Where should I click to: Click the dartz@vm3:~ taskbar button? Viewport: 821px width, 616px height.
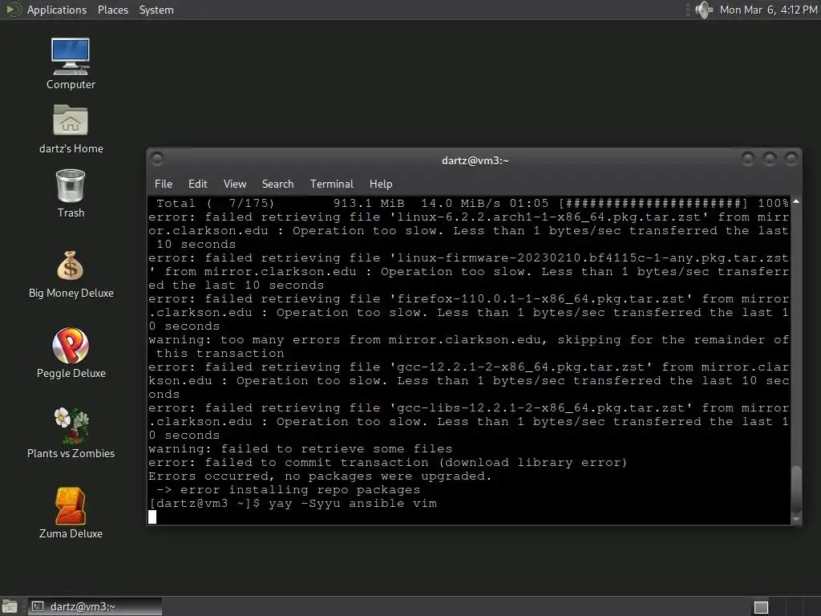coord(95,606)
